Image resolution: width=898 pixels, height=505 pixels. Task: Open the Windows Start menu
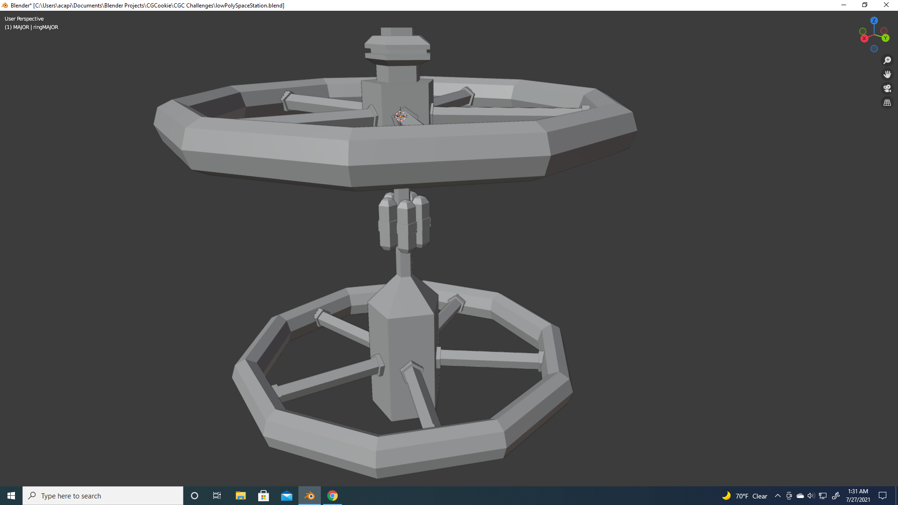coord(11,496)
